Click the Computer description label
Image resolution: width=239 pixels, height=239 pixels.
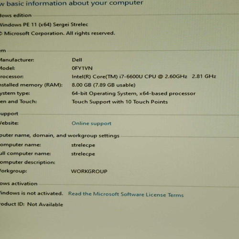28,163
